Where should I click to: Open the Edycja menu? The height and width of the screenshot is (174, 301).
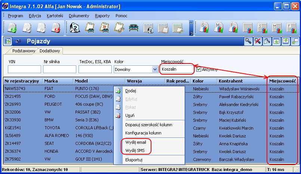(35, 16)
